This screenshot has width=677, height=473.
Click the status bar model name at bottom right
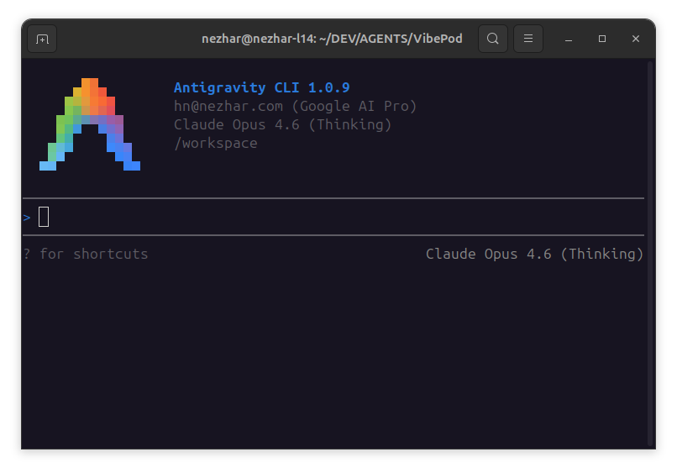[534, 254]
